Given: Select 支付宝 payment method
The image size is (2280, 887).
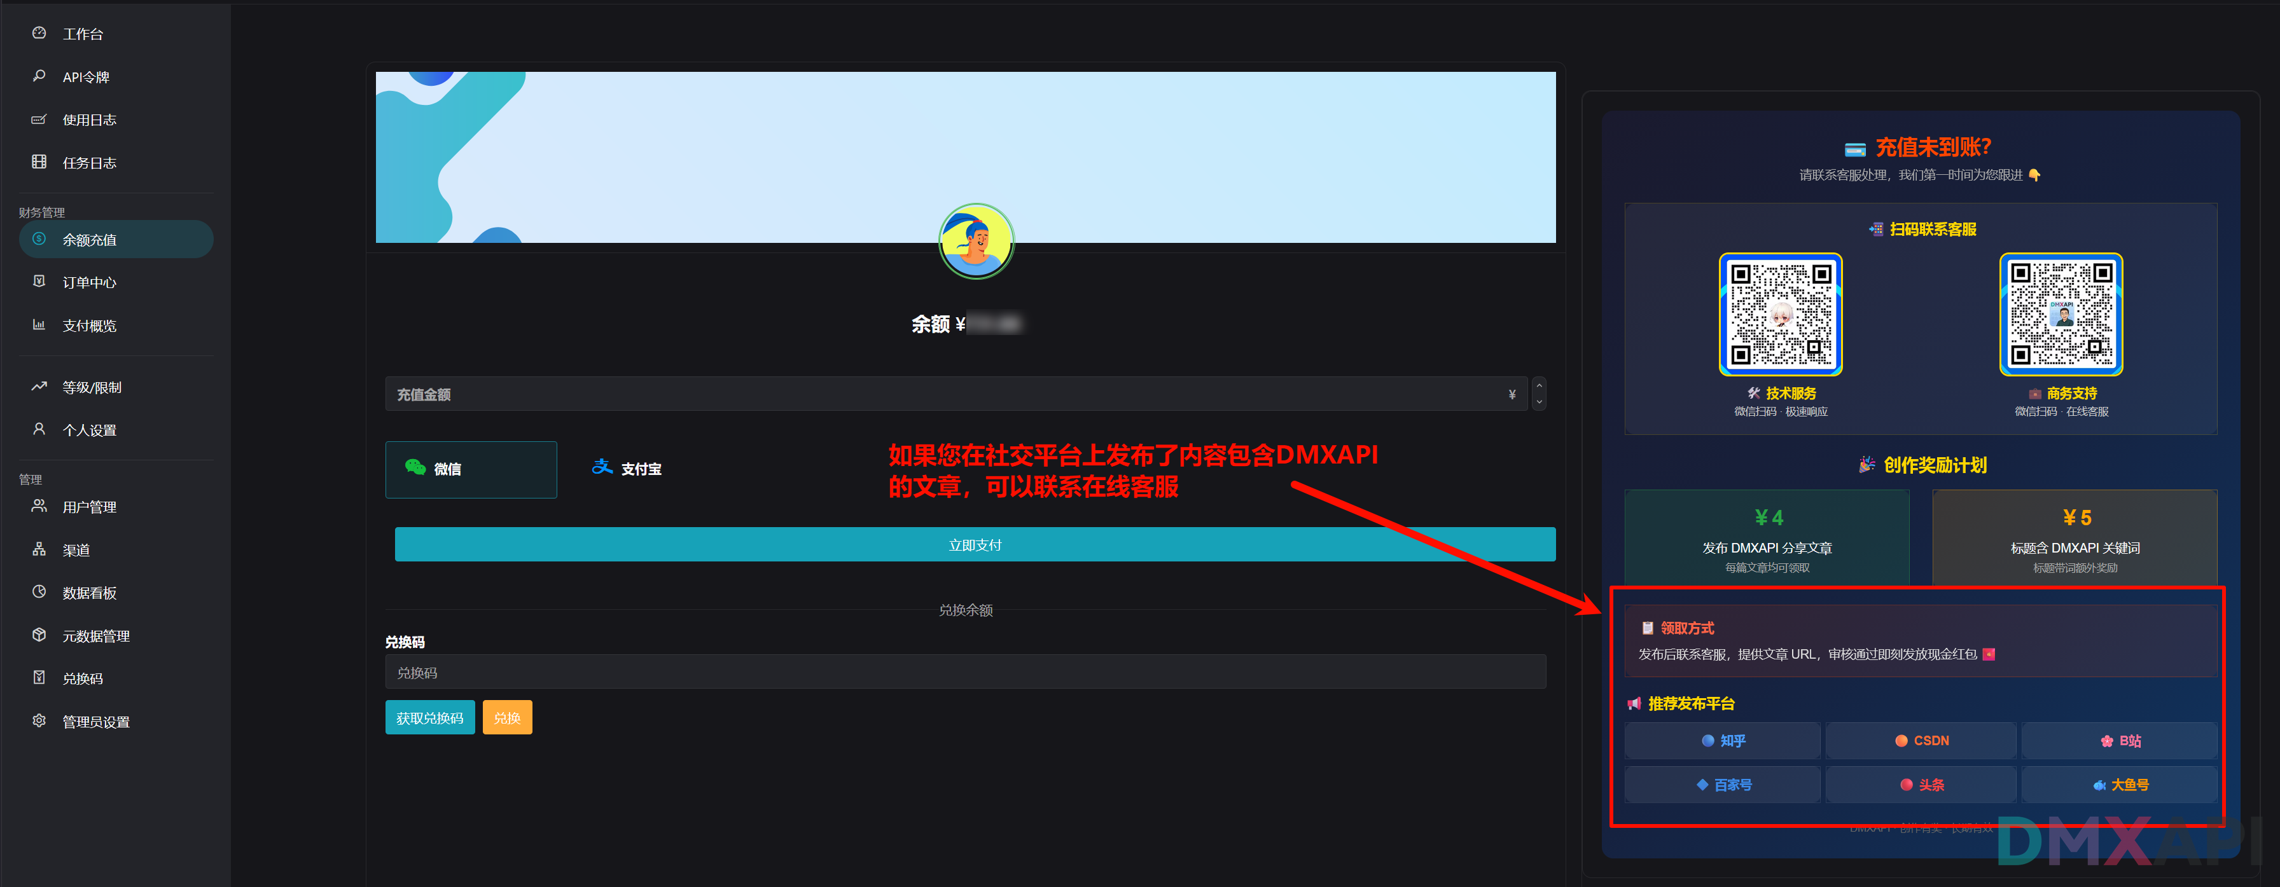Looking at the screenshot, I should 627,469.
